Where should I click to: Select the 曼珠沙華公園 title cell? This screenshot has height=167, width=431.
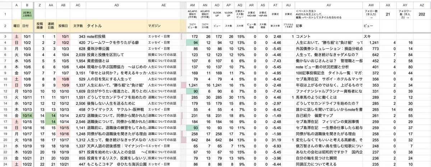point(116,48)
